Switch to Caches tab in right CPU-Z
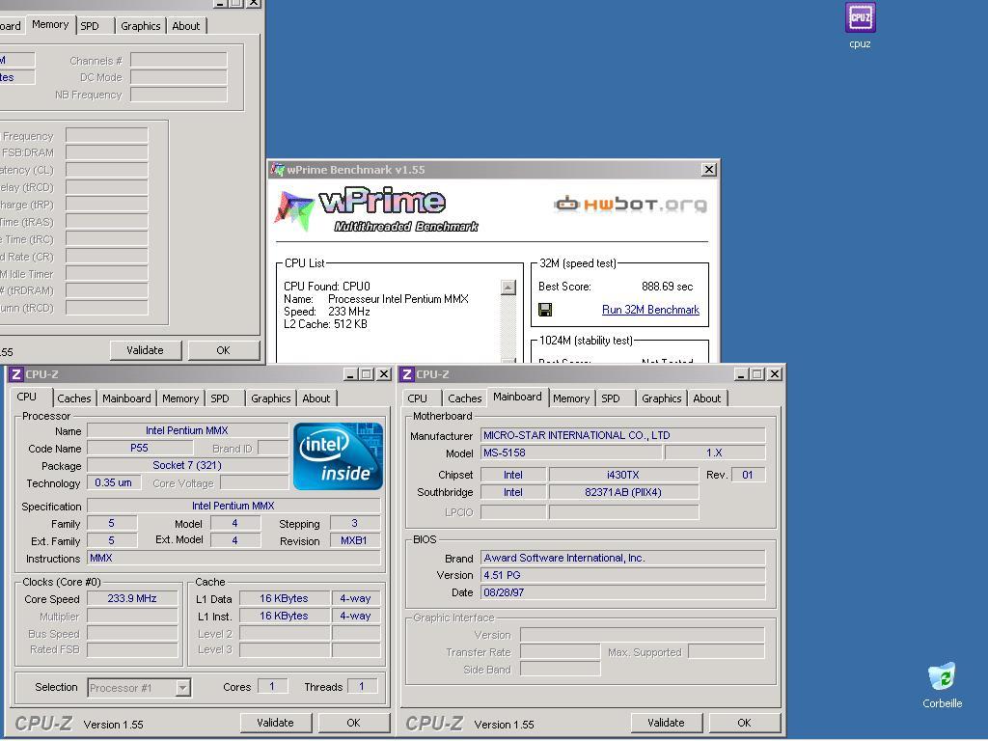Image resolution: width=988 pixels, height=741 pixels. 464,398
